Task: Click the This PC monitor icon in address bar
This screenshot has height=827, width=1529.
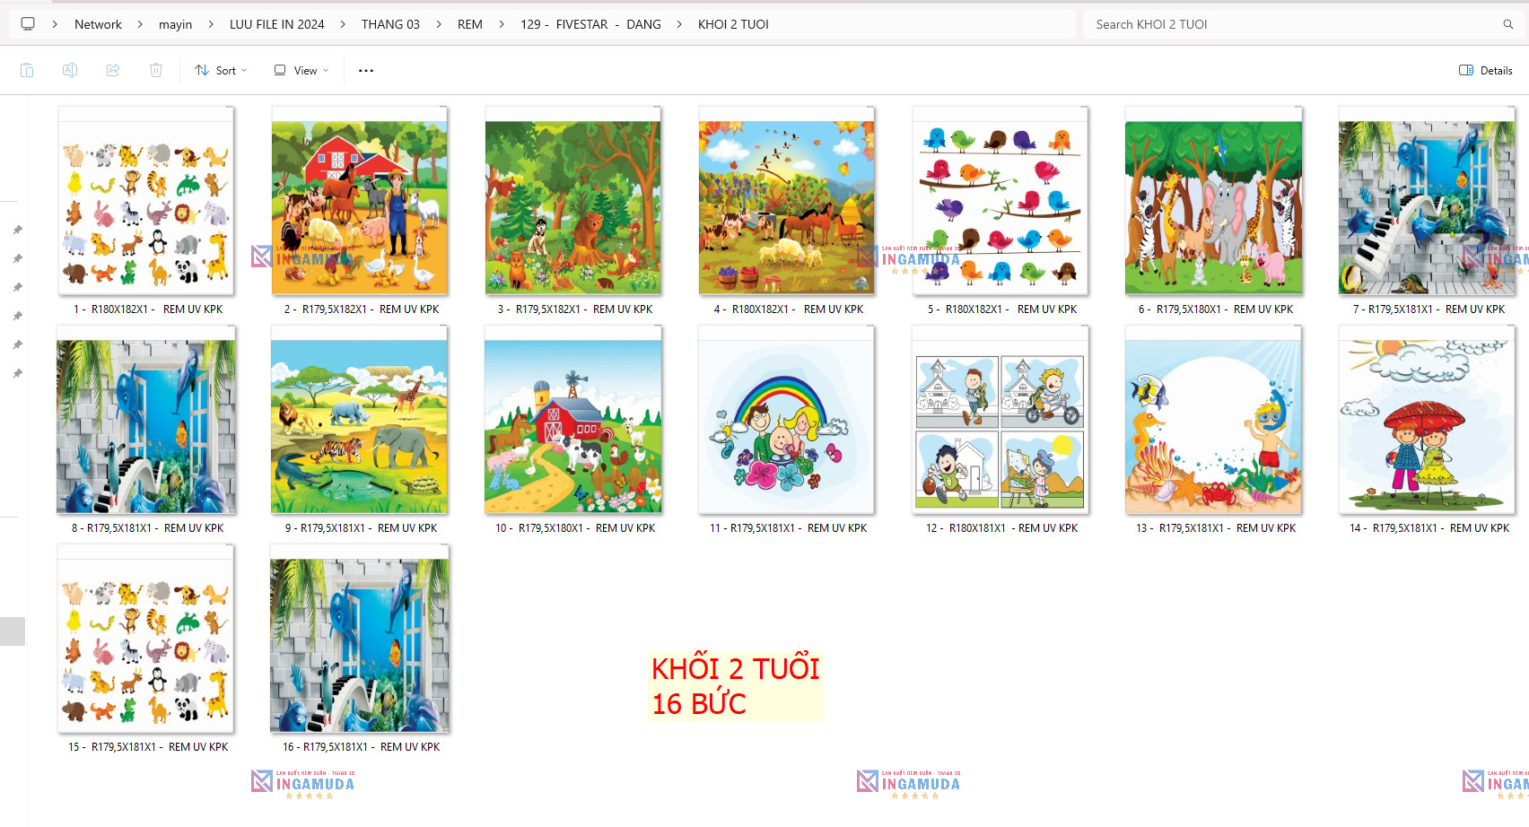Action: pos(28,24)
